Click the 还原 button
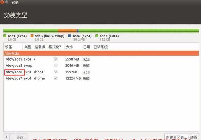This screenshot has width=201, height=140. pos(194,137)
